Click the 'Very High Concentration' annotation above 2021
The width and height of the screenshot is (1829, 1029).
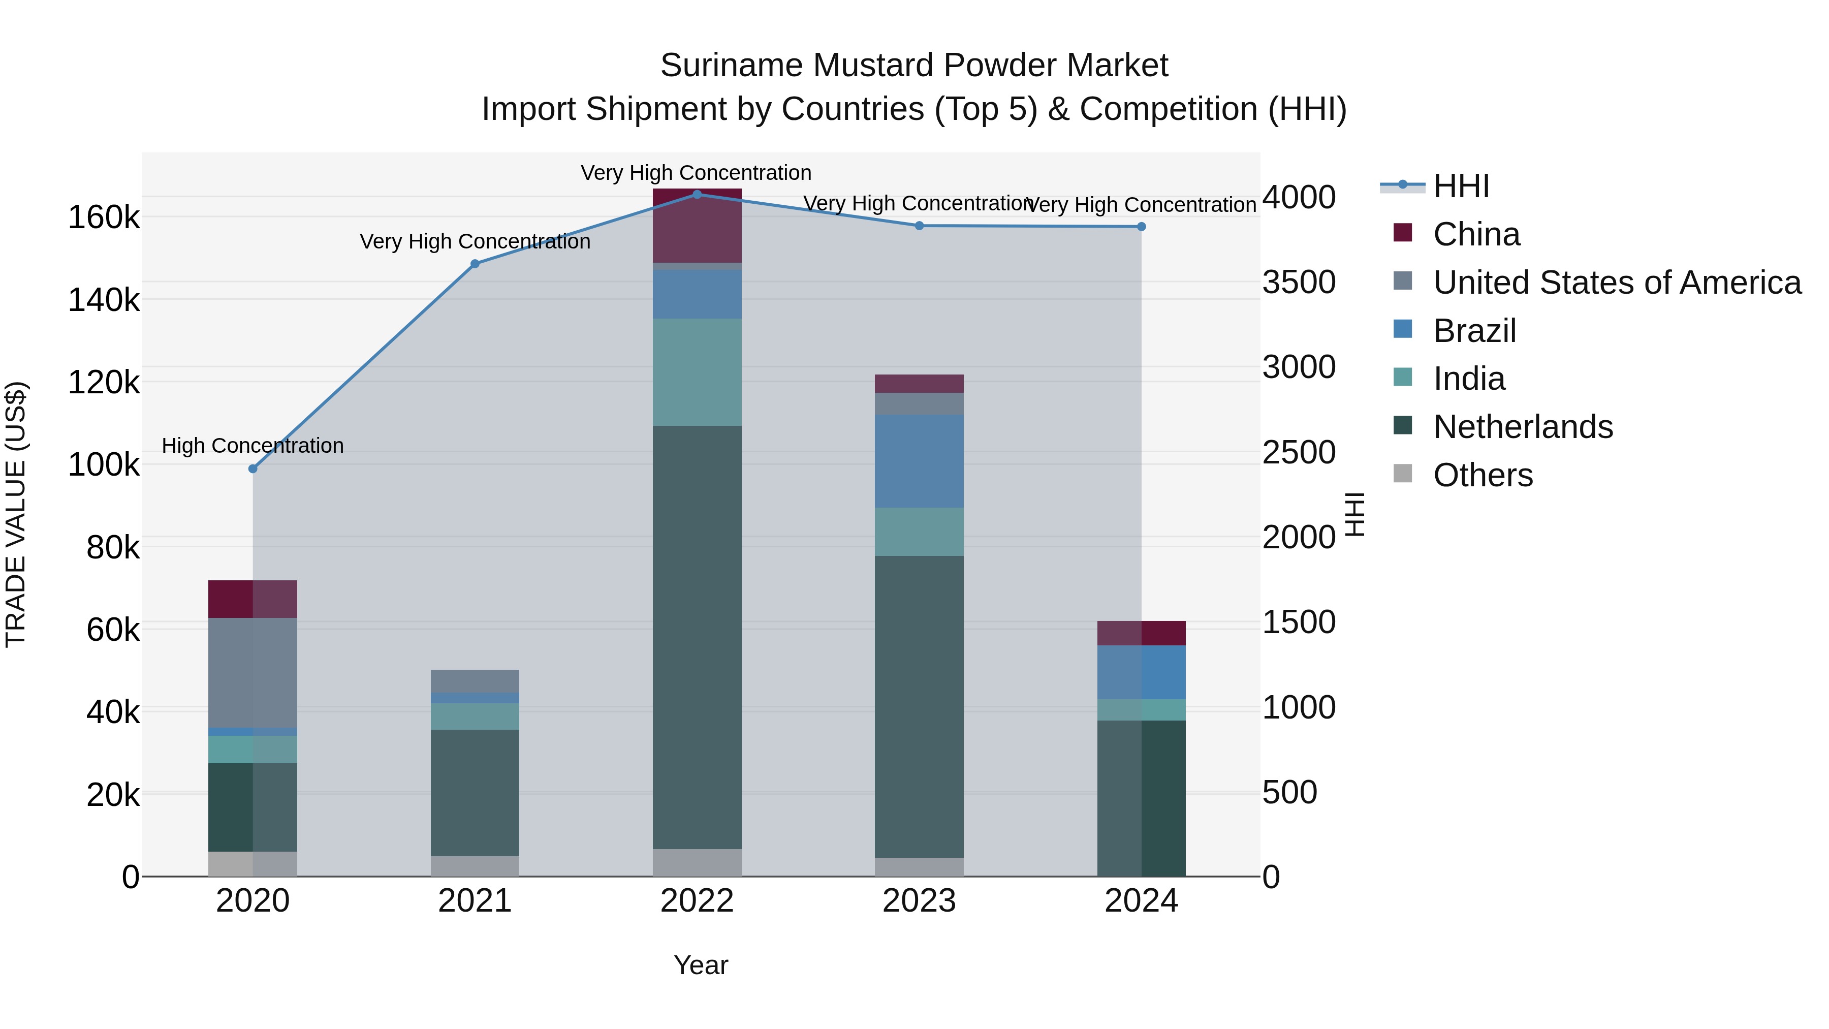[475, 241]
